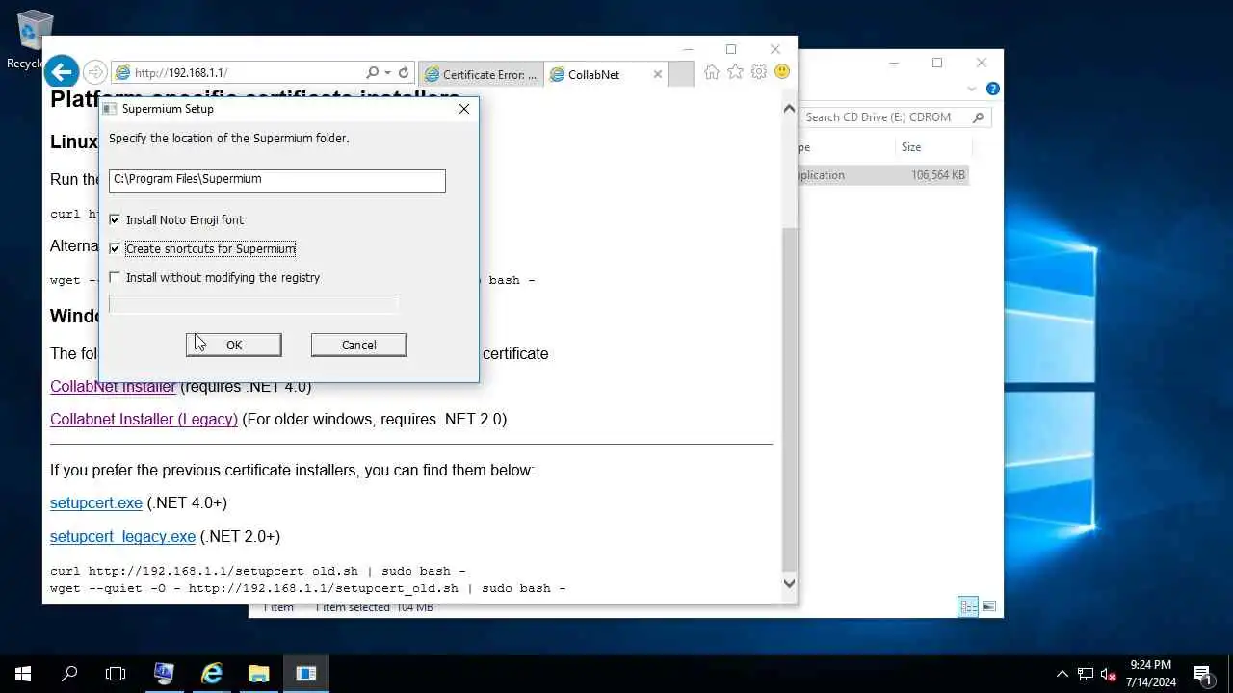The width and height of the screenshot is (1233, 693).
Task: Enable Install without modifying the registry
Action: [115, 277]
